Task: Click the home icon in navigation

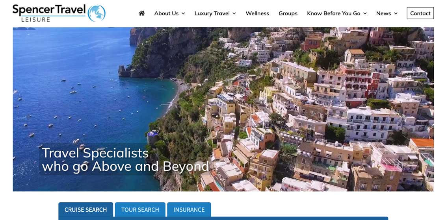Action: tap(142, 13)
